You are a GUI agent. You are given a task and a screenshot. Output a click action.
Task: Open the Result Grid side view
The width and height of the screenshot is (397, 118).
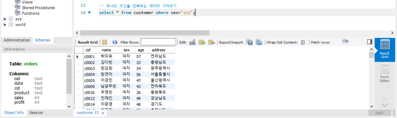click(385, 50)
